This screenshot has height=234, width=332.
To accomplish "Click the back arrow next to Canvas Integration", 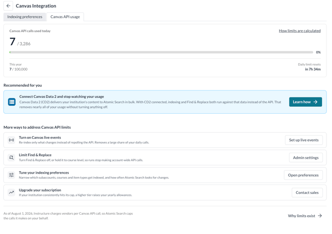I will pyautogui.click(x=8, y=6).
